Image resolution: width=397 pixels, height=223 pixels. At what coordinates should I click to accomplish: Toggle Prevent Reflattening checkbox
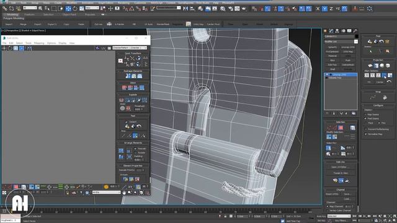point(365,129)
